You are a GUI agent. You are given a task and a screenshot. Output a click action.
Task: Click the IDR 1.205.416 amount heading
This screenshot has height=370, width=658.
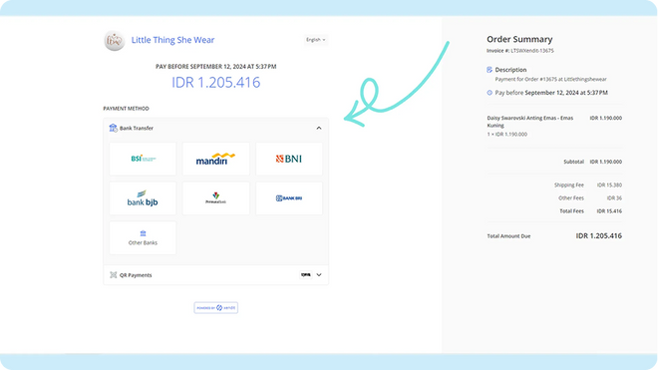click(215, 83)
